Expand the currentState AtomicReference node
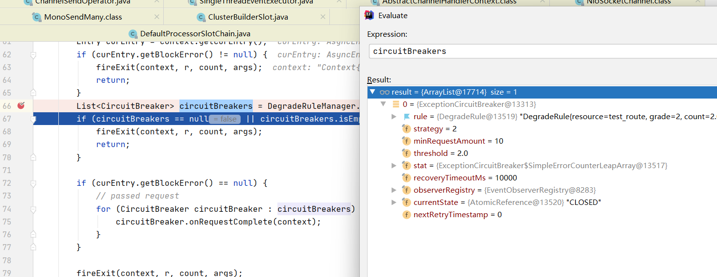The height and width of the screenshot is (277, 717). [394, 202]
